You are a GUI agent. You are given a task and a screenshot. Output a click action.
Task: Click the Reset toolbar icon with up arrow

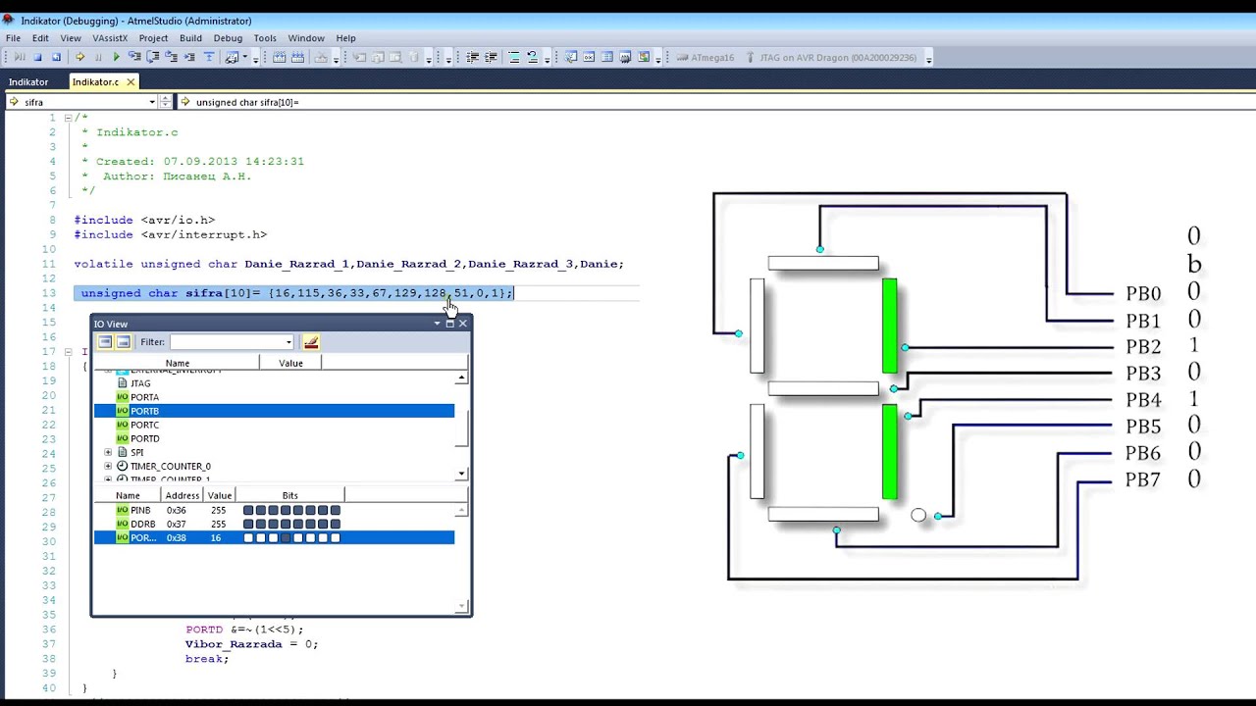tap(209, 57)
